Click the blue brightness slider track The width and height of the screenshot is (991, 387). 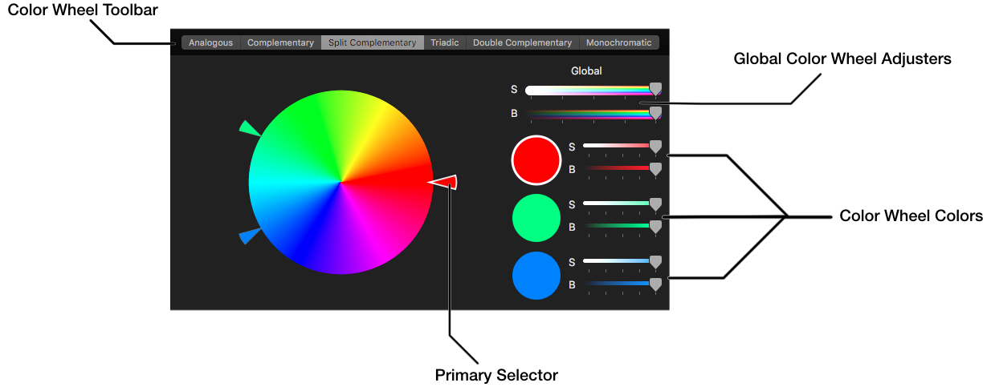point(618,284)
